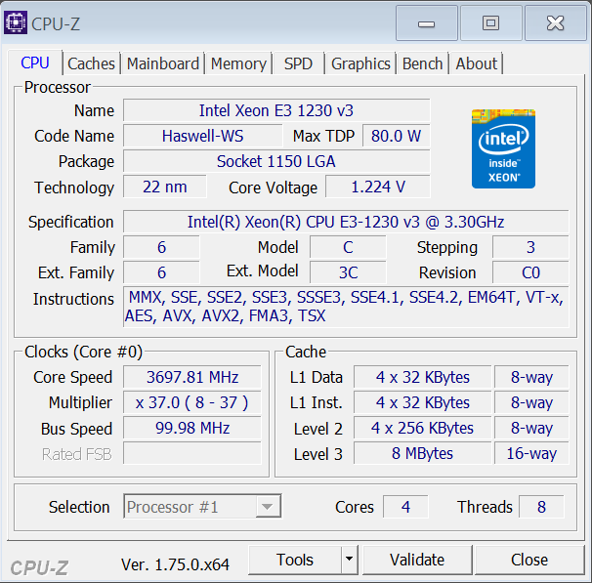The width and height of the screenshot is (592, 583).
Task: Open the Bench tab
Action: 422,63
